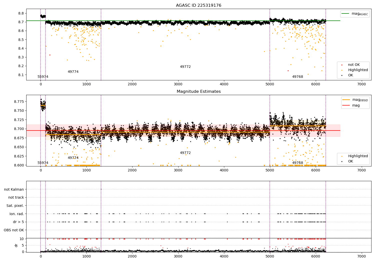This screenshot has height=262, width=375.
Task: Click obsid label 55974 in Magnitude Estimates plot
Action: click(x=43, y=163)
